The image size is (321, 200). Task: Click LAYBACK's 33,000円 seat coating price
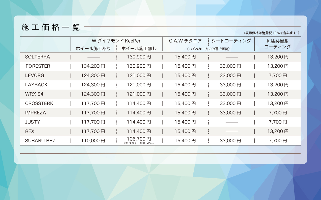230,85
